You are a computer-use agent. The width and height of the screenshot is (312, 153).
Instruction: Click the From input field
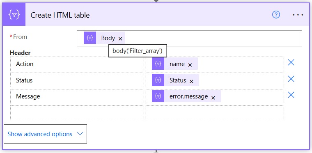[189, 38]
